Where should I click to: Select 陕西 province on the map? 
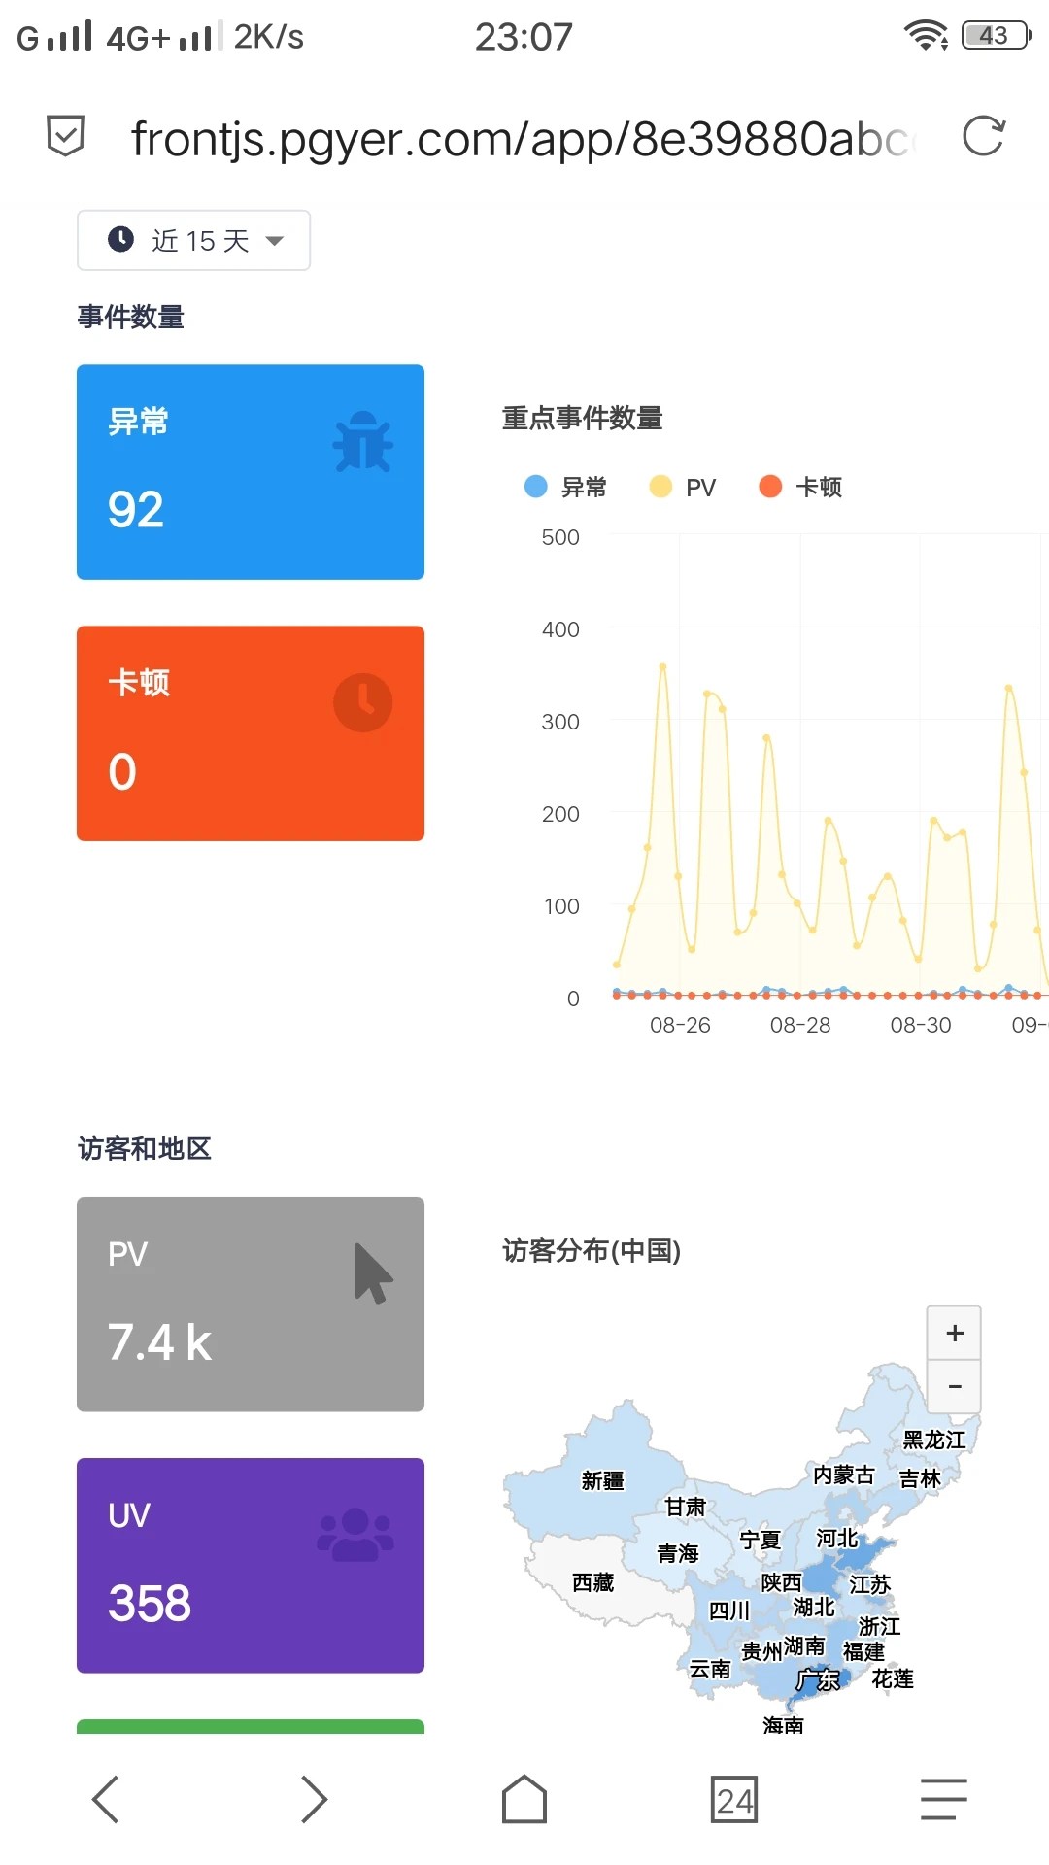[781, 1582]
